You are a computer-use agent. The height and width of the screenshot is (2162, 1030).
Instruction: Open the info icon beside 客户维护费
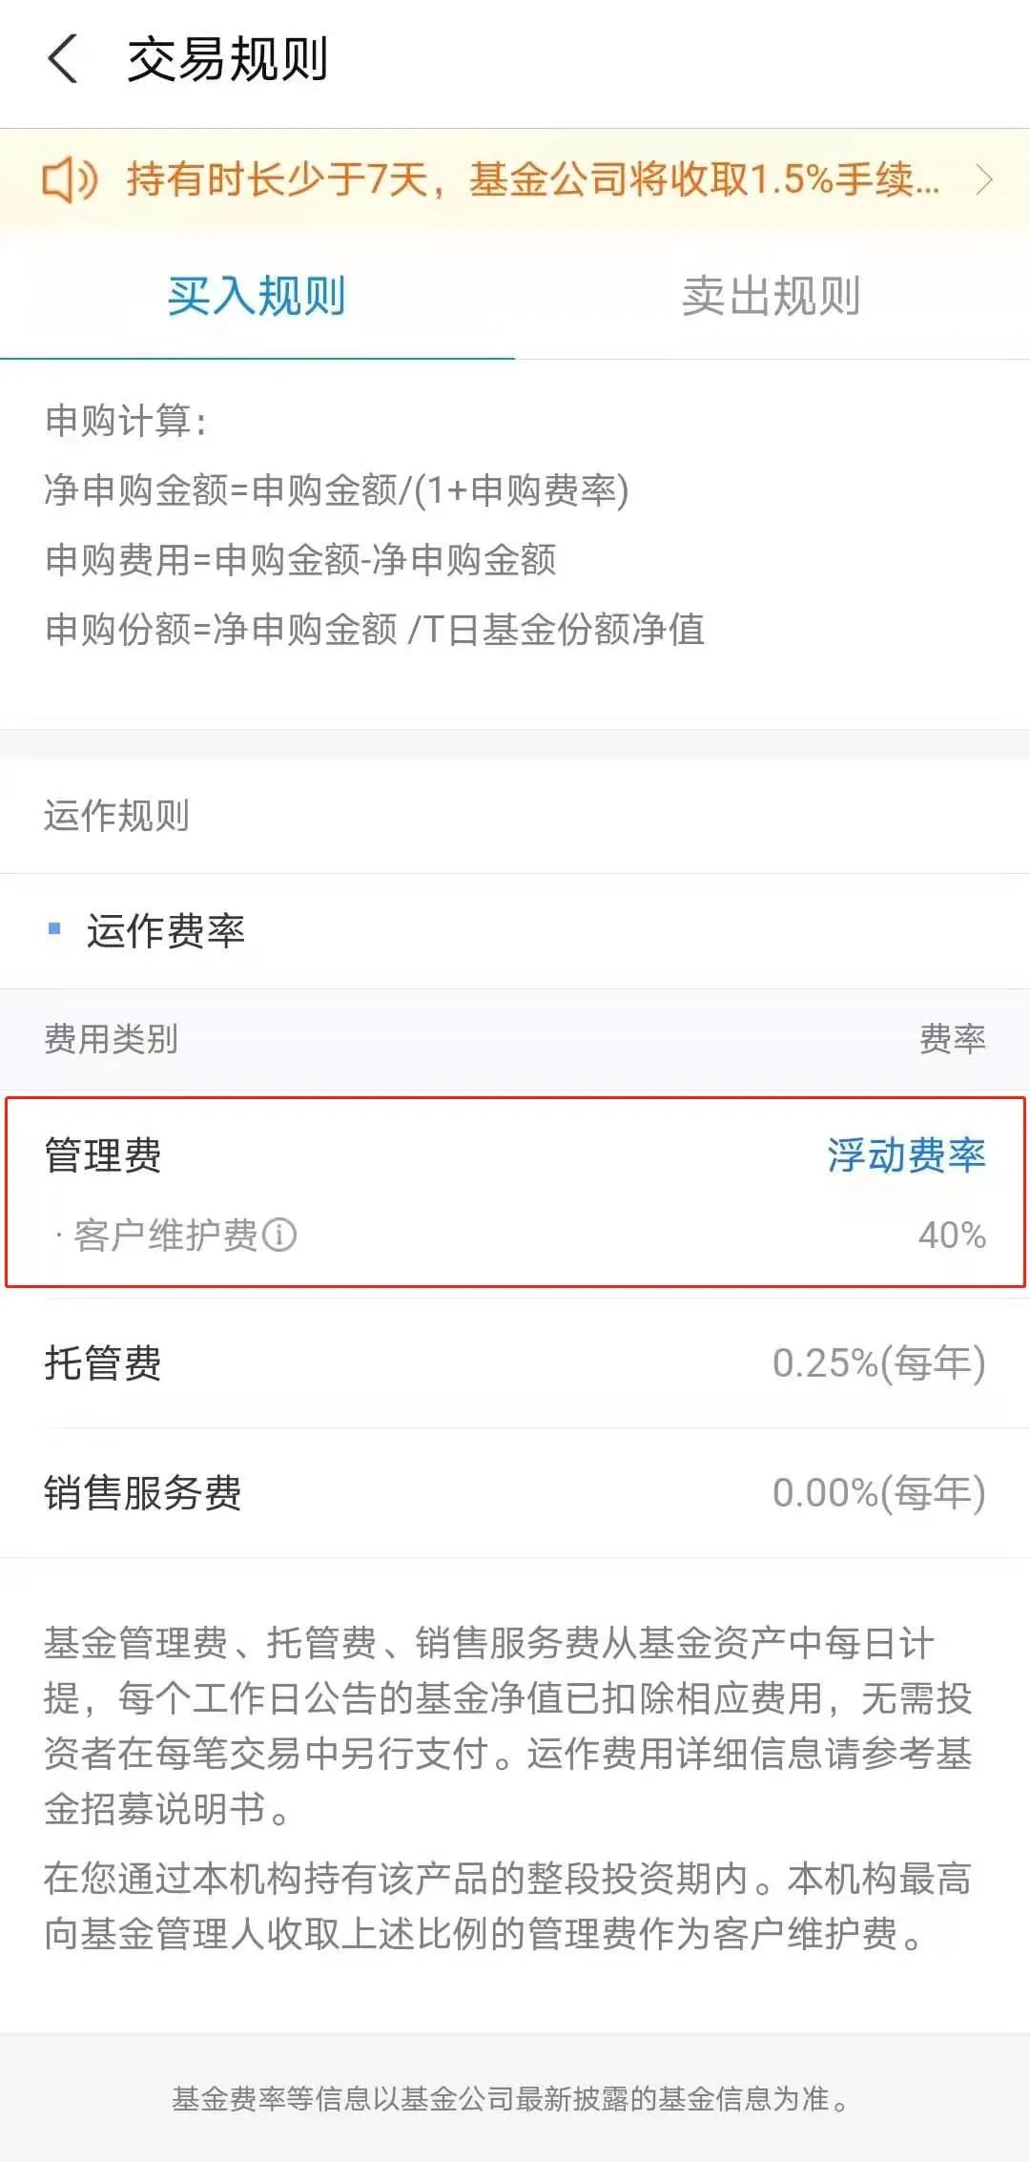pyautogui.click(x=279, y=1235)
